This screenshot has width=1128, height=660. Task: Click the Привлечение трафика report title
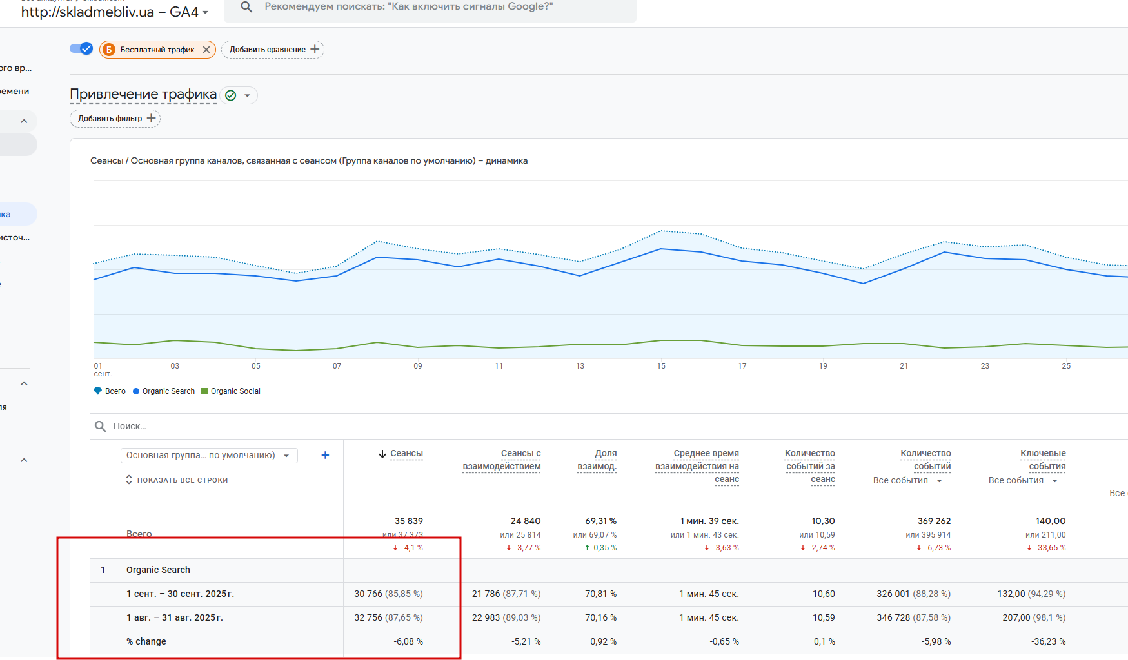(143, 95)
